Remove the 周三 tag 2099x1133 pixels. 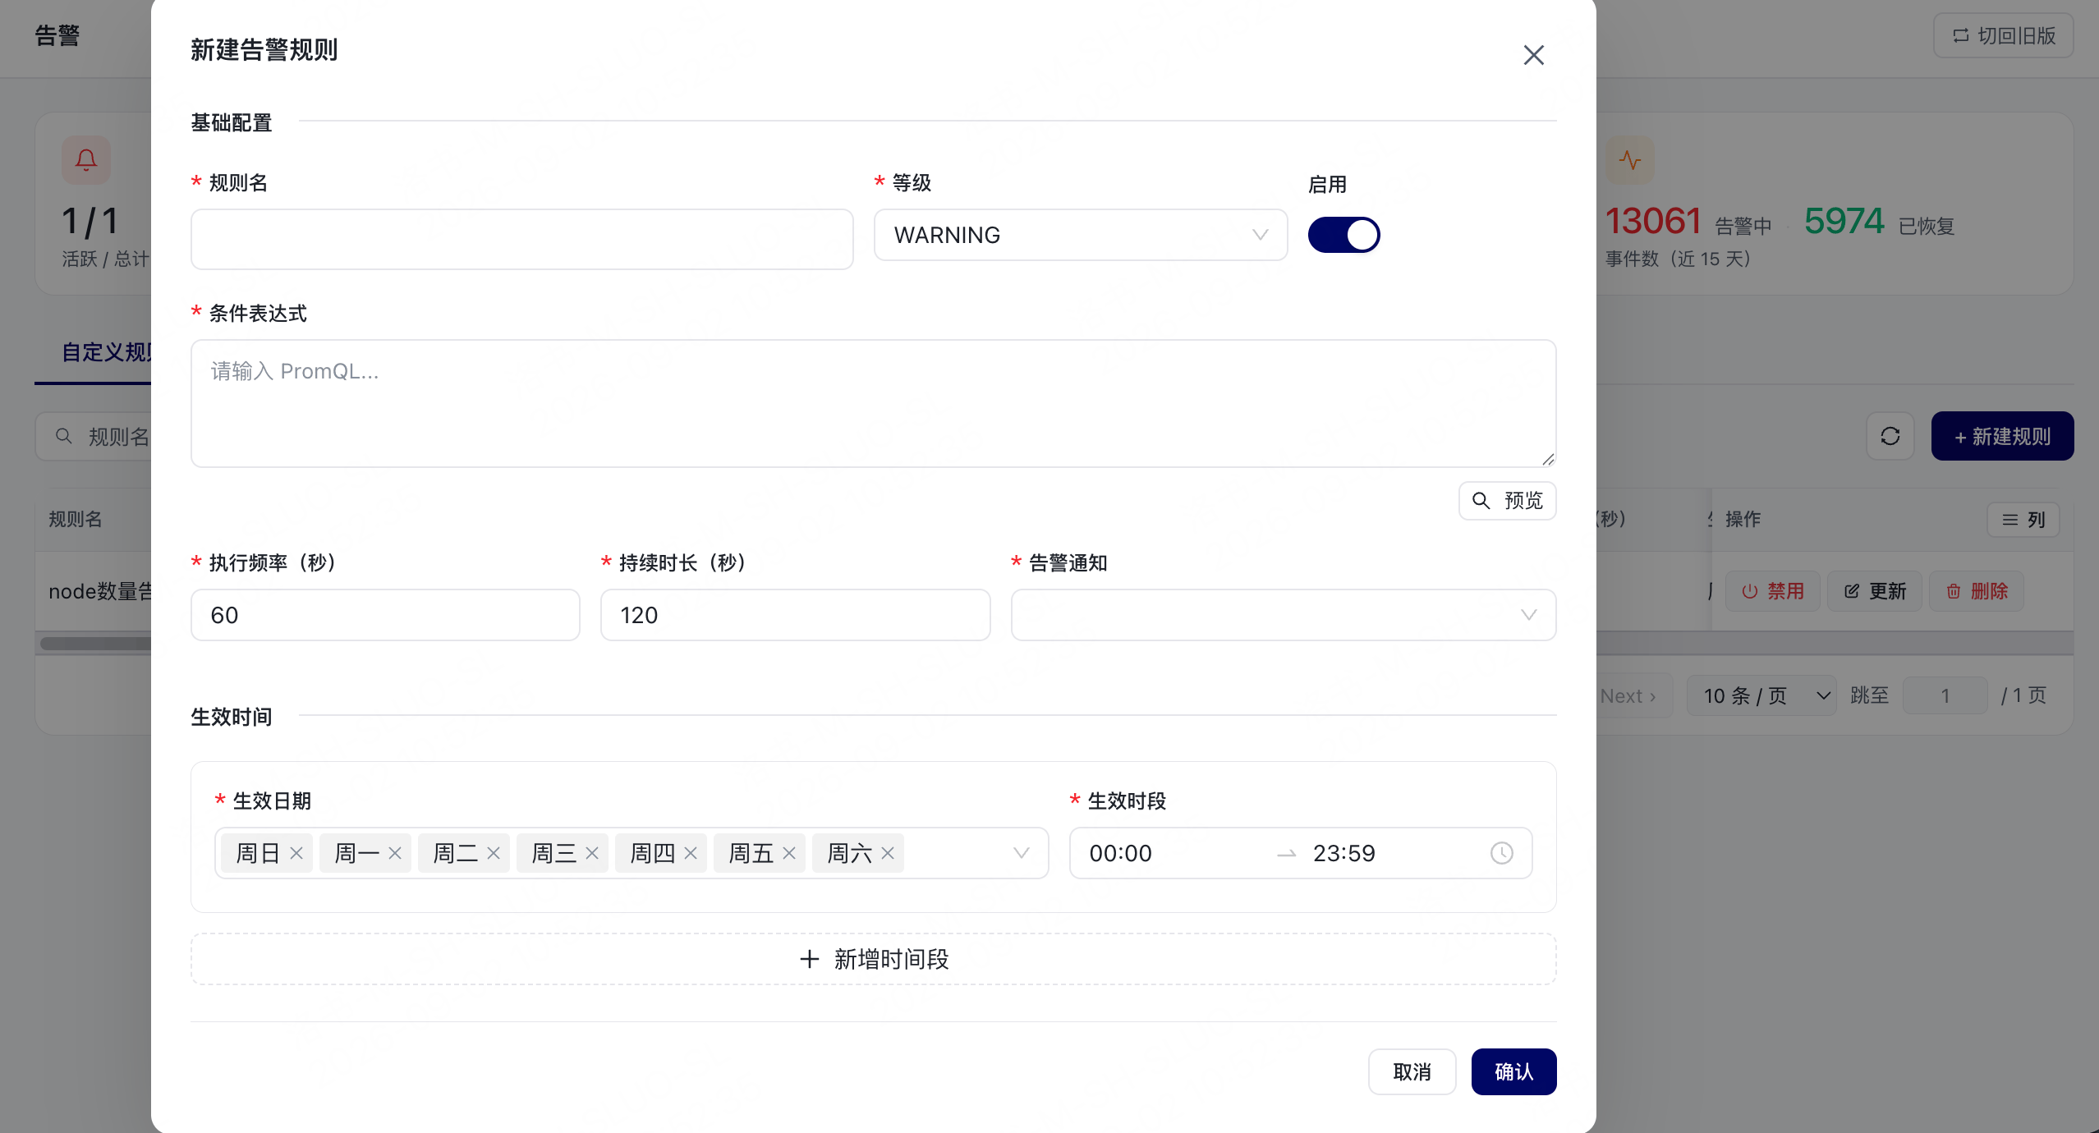tap(592, 854)
